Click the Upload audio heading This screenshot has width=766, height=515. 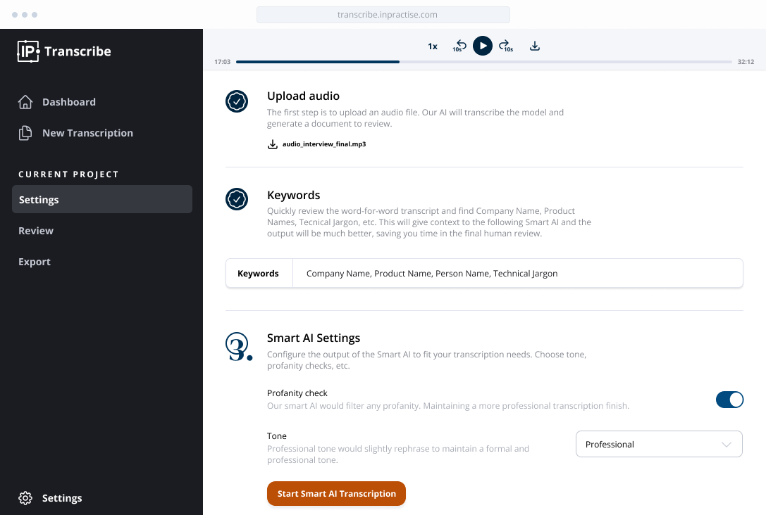pos(304,96)
